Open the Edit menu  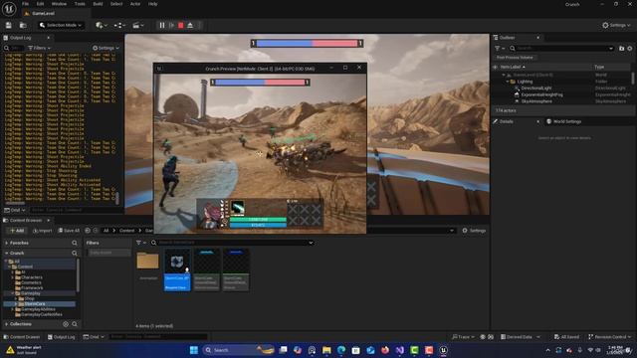coord(40,4)
